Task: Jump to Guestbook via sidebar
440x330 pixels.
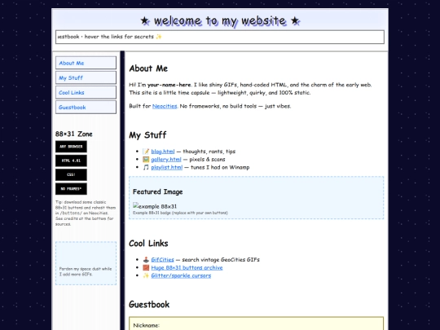Action: click(x=86, y=108)
